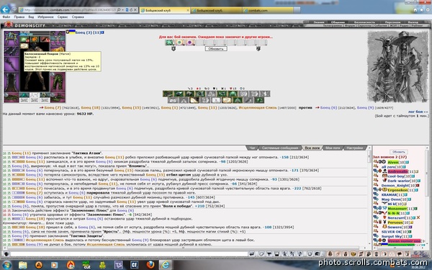Screen dimensions: 432x270
Task: Click the helmet equipment slot
Action: pyautogui.click(x=11, y=38)
